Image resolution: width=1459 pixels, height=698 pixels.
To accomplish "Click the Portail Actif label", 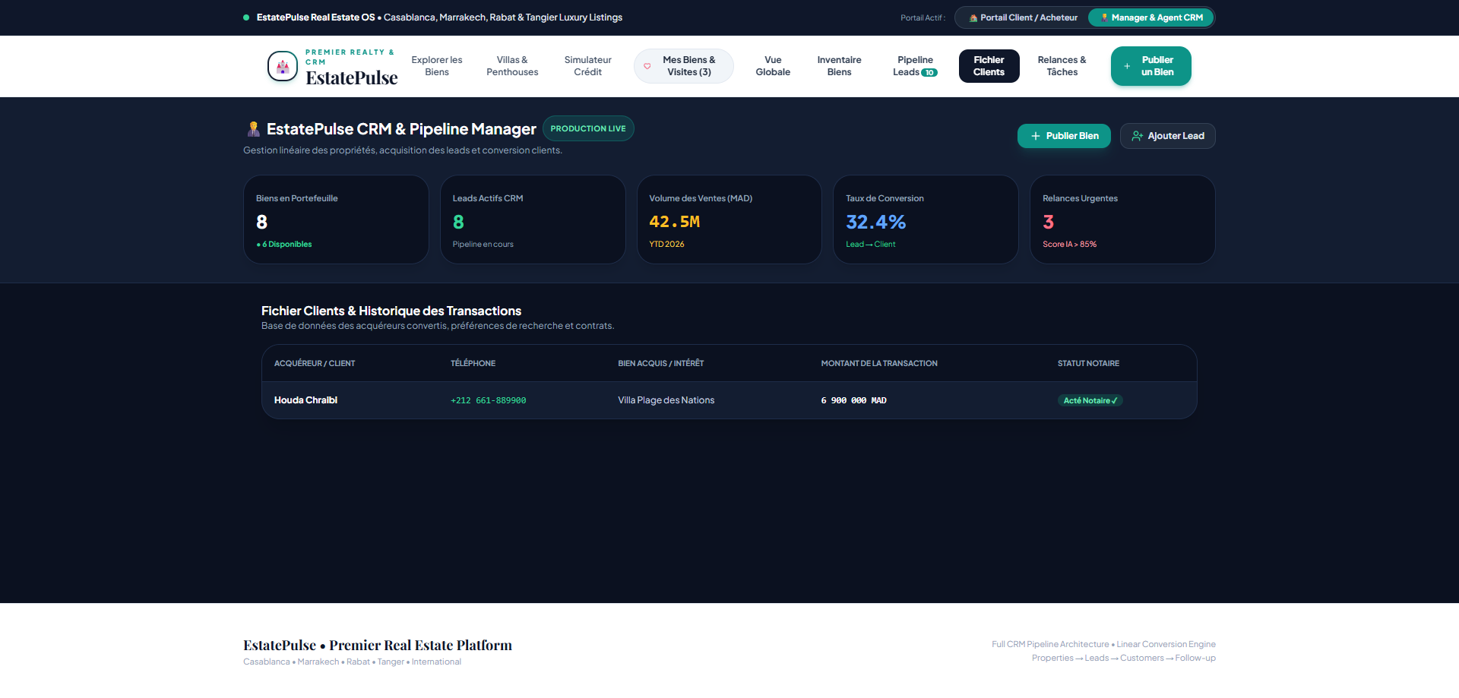I will click(923, 17).
